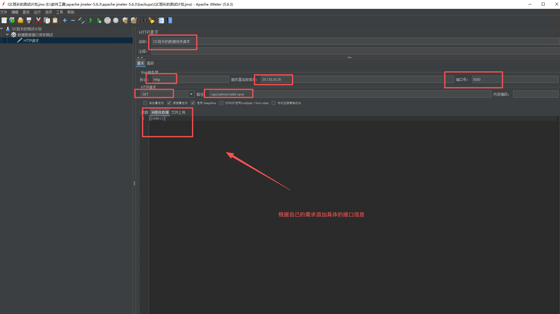Switch to the 文件上传 tab
Screen dimensions: 560x314
[x=178, y=112]
